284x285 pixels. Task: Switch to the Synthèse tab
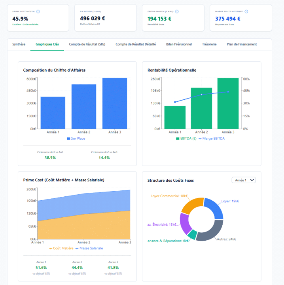pos(19,44)
